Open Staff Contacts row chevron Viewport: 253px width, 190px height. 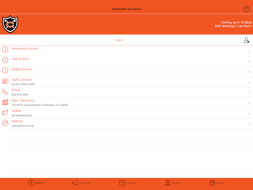coord(249,82)
